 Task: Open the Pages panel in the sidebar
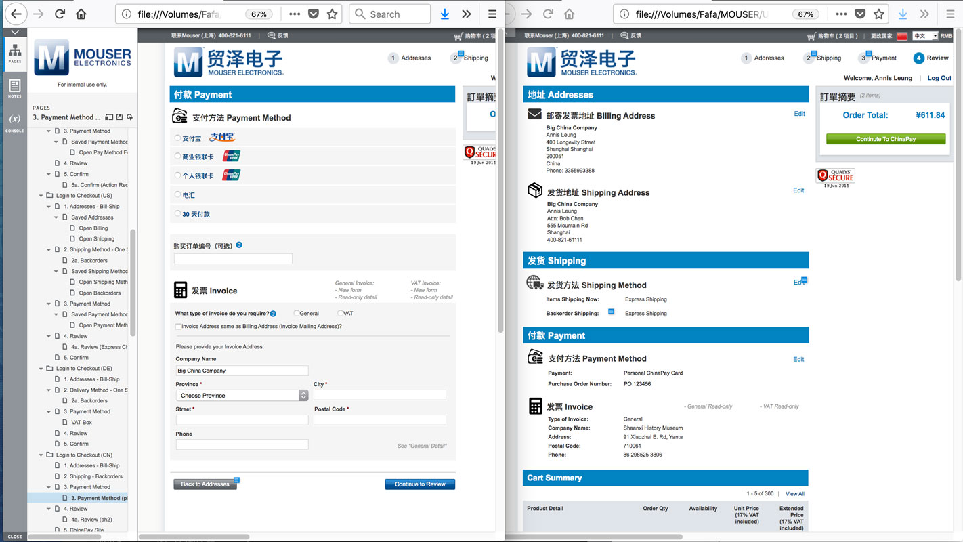click(14, 54)
